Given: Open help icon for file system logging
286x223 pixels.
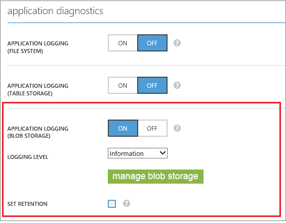Looking at the screenshot, I should [x=177, y=43].
